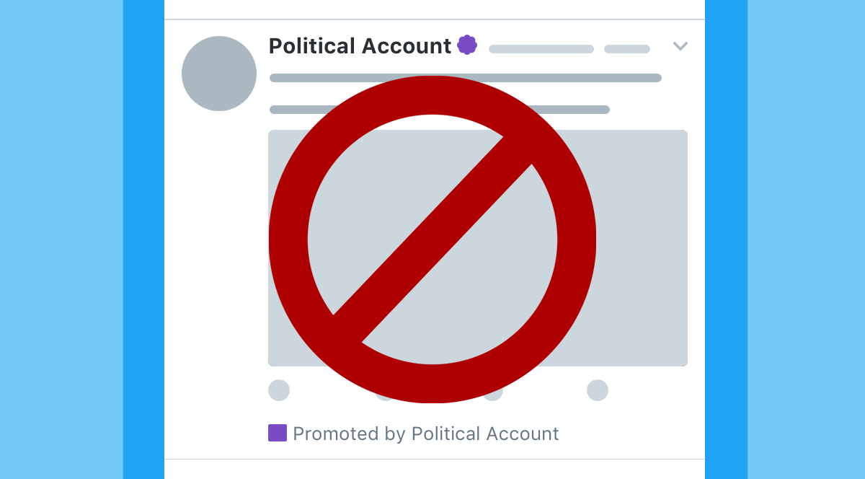Click the red prohibition sign
This screenshot has height=479, width=865.
432,239
